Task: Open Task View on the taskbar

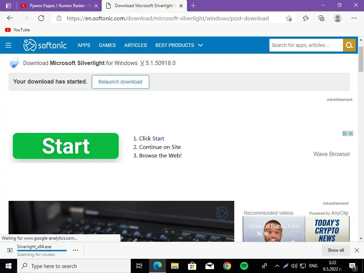Action: click(x=139, y=266)
